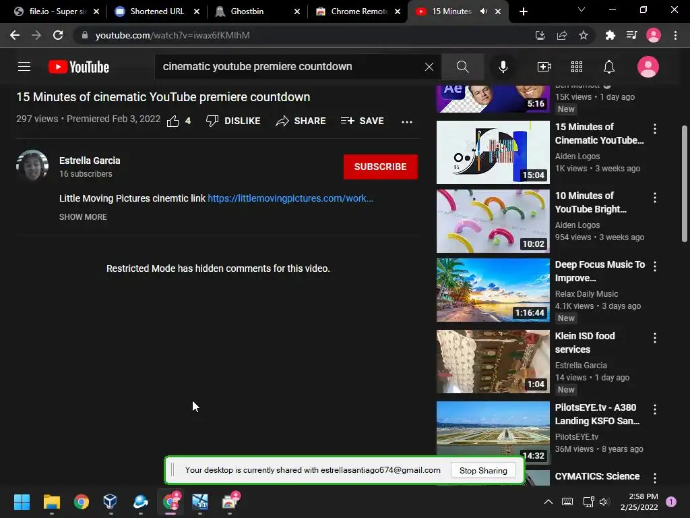This screenshot has width=690, height=518.
Task: Open Chrome from taskbar
Action: tap(82, 502)
